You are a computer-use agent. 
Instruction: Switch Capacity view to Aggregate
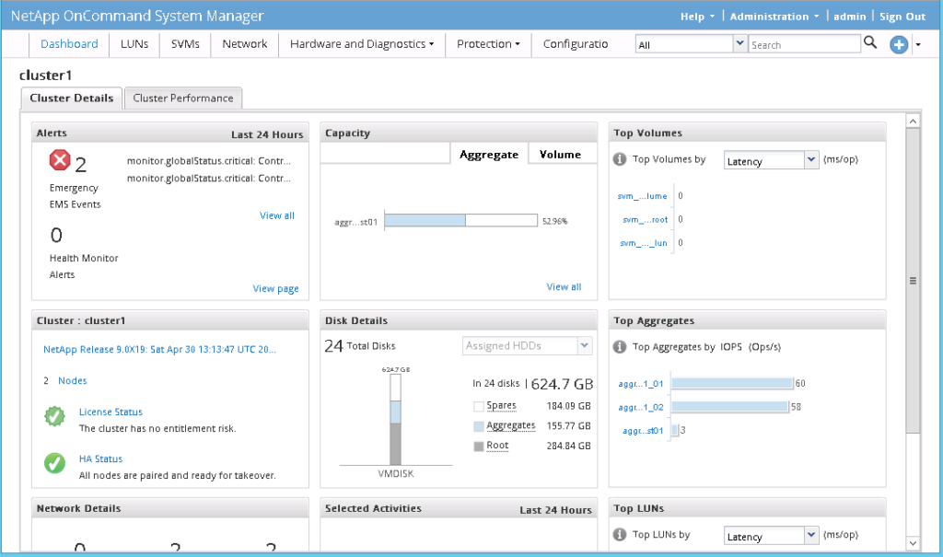488,154
